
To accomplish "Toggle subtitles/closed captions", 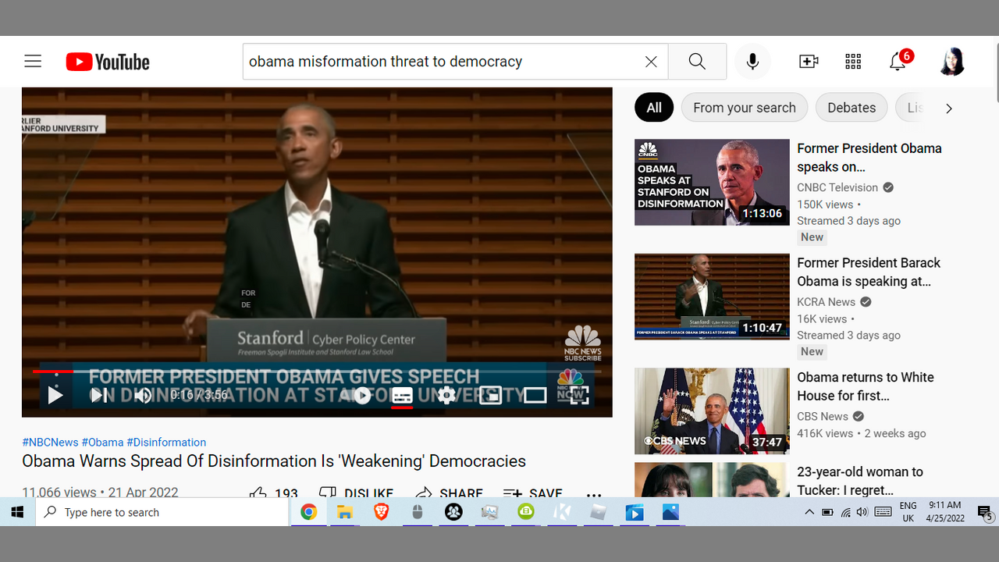I will (x=402, y=396).
